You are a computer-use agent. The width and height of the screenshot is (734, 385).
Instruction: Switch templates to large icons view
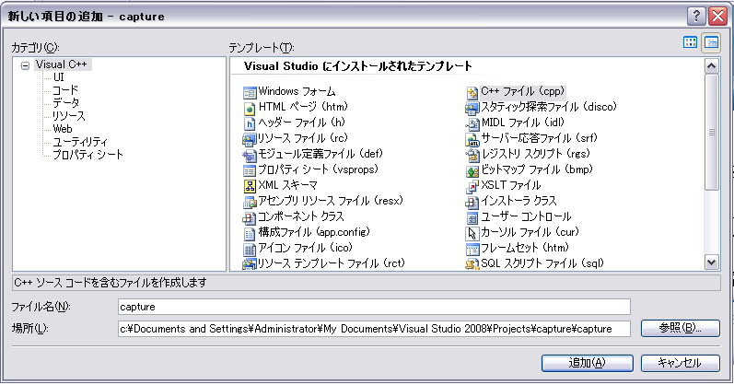click(690, 42)
